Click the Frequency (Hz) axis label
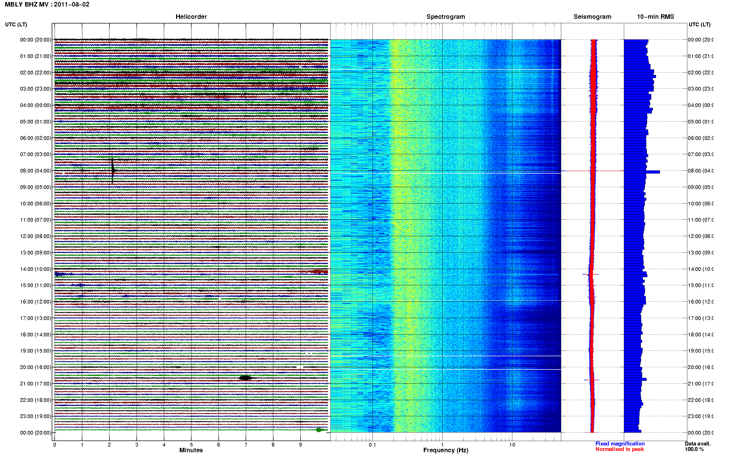This screenshot has width=743, height=464. point(446,450)
